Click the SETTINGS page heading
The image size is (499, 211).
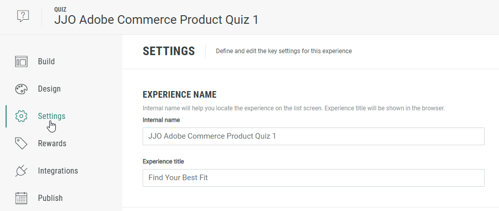tap(169, 51)
